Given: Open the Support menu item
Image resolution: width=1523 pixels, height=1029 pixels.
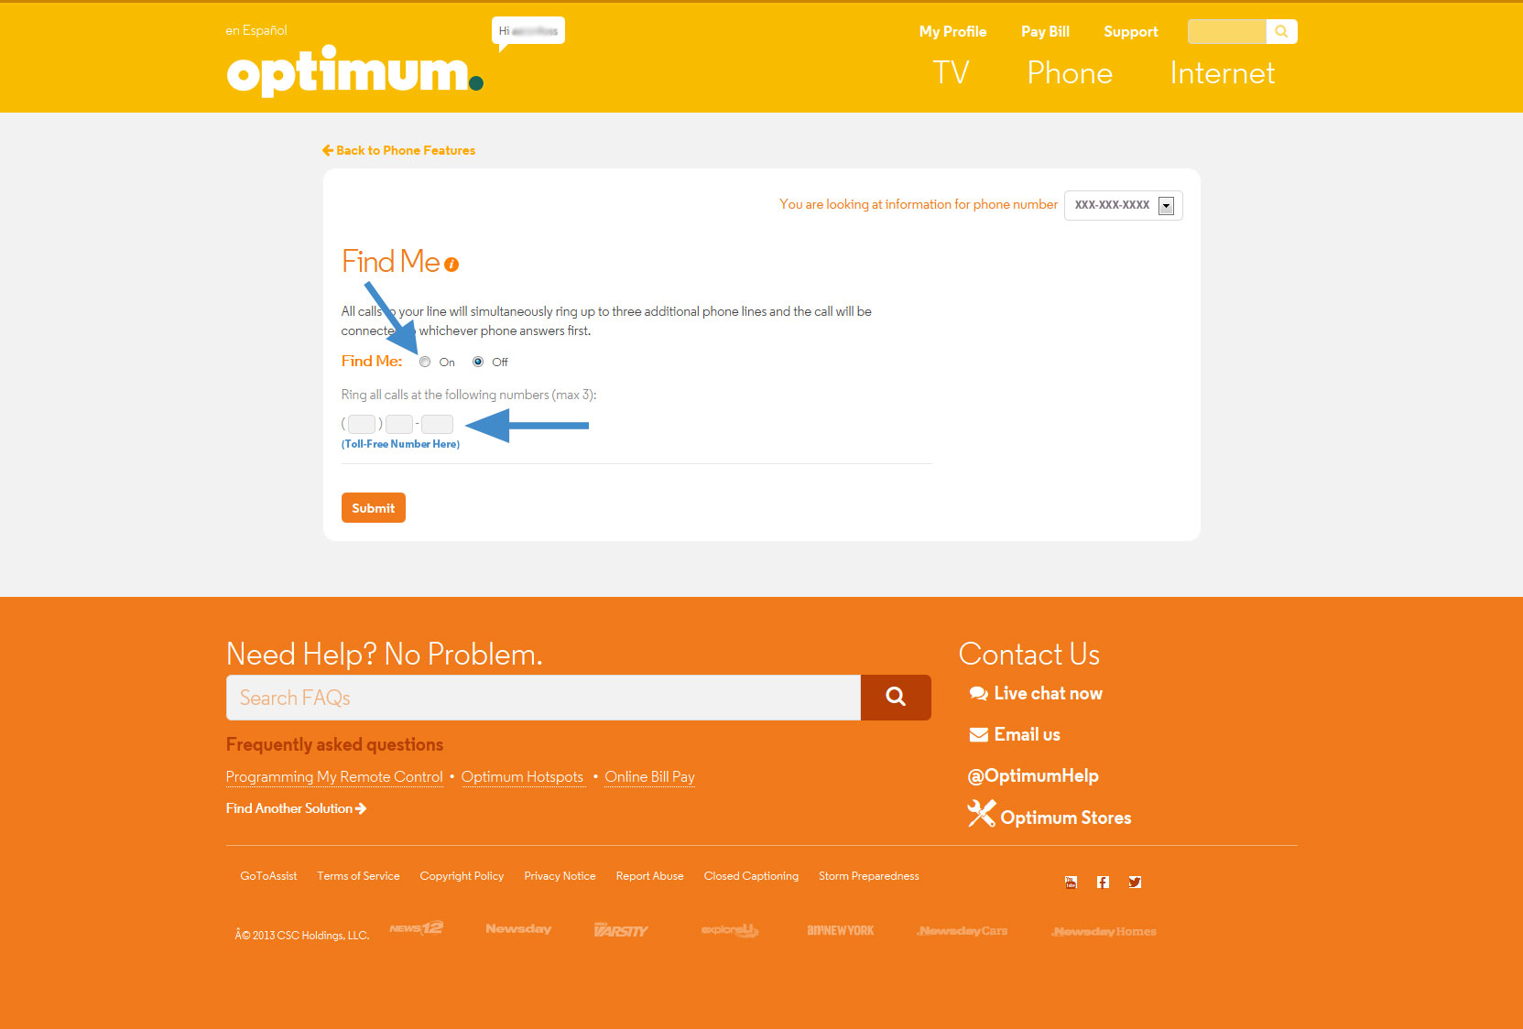Looking at the screenshot, I should click(1131, 31).
